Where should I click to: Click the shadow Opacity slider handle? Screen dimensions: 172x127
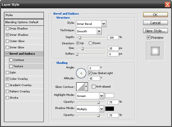[98, 115]
